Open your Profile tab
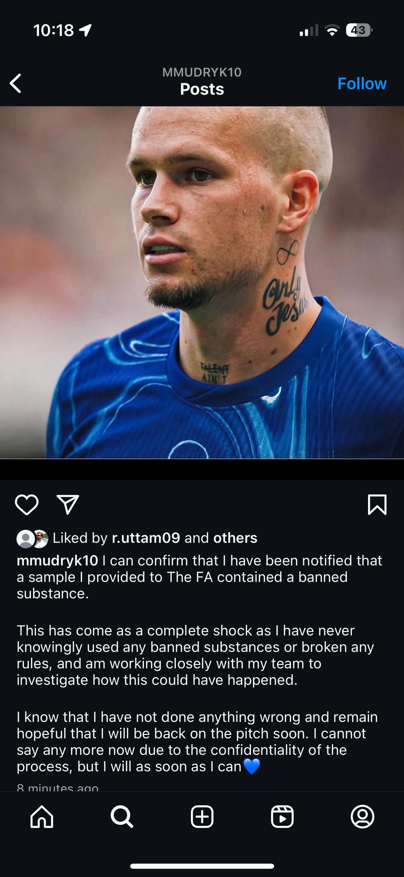 (x=362, y=817)
